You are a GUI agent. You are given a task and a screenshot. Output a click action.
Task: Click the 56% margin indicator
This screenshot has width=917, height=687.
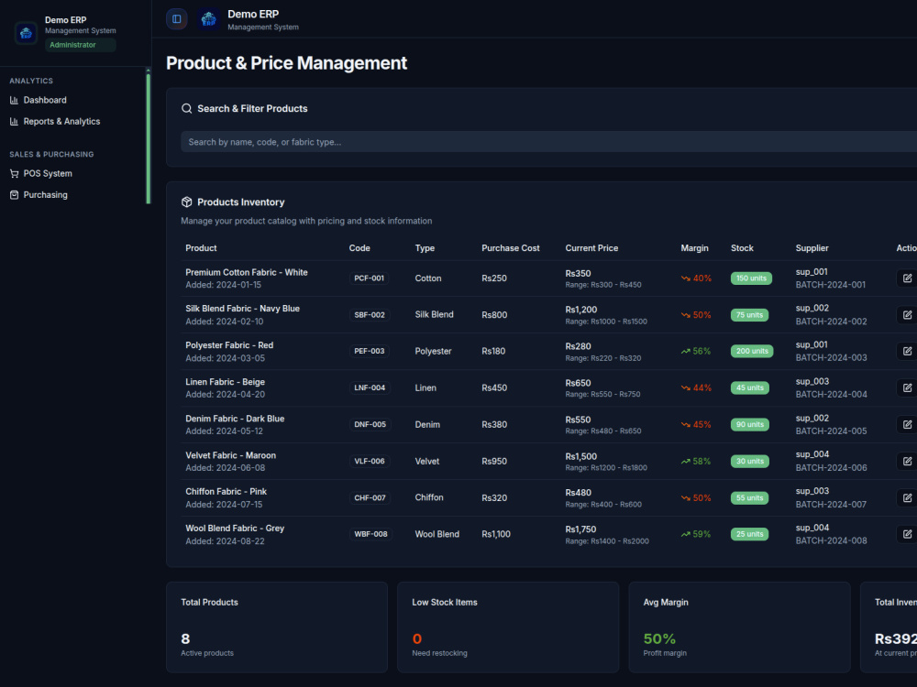(x=696, y=351)
